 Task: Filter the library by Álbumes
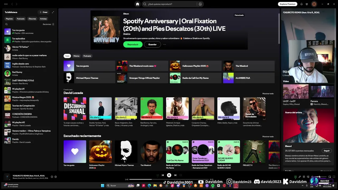coord(32,19)
